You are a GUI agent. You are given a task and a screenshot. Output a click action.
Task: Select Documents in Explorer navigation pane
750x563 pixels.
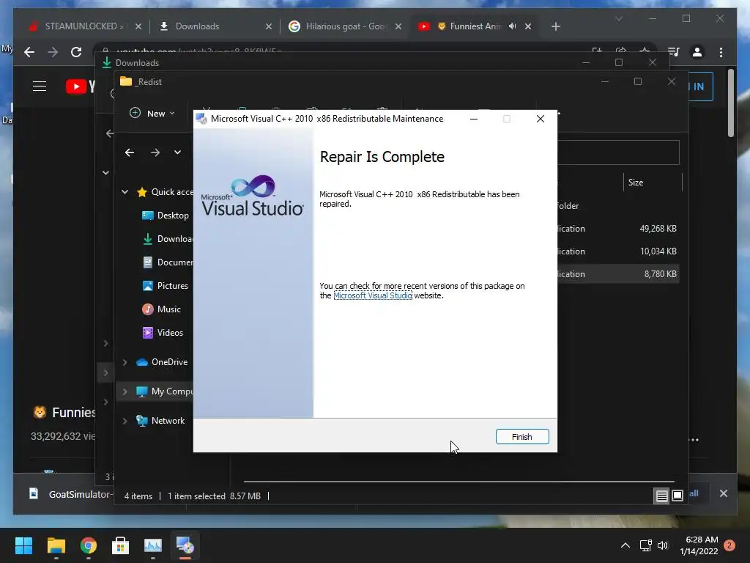[168, 262]
